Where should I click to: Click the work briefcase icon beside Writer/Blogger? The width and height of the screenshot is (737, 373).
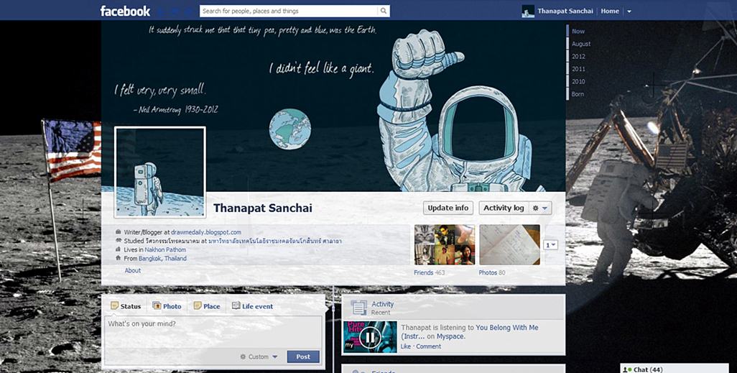(x=118, y=232)
